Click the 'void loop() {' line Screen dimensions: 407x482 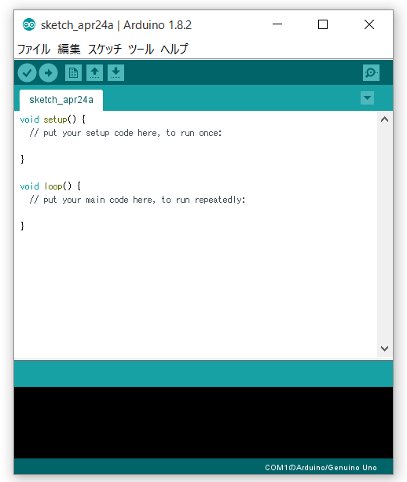tap(50, 186)
